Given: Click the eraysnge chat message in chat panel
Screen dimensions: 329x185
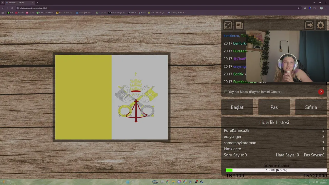Looking at the screenshot, I should coord(235,67).
